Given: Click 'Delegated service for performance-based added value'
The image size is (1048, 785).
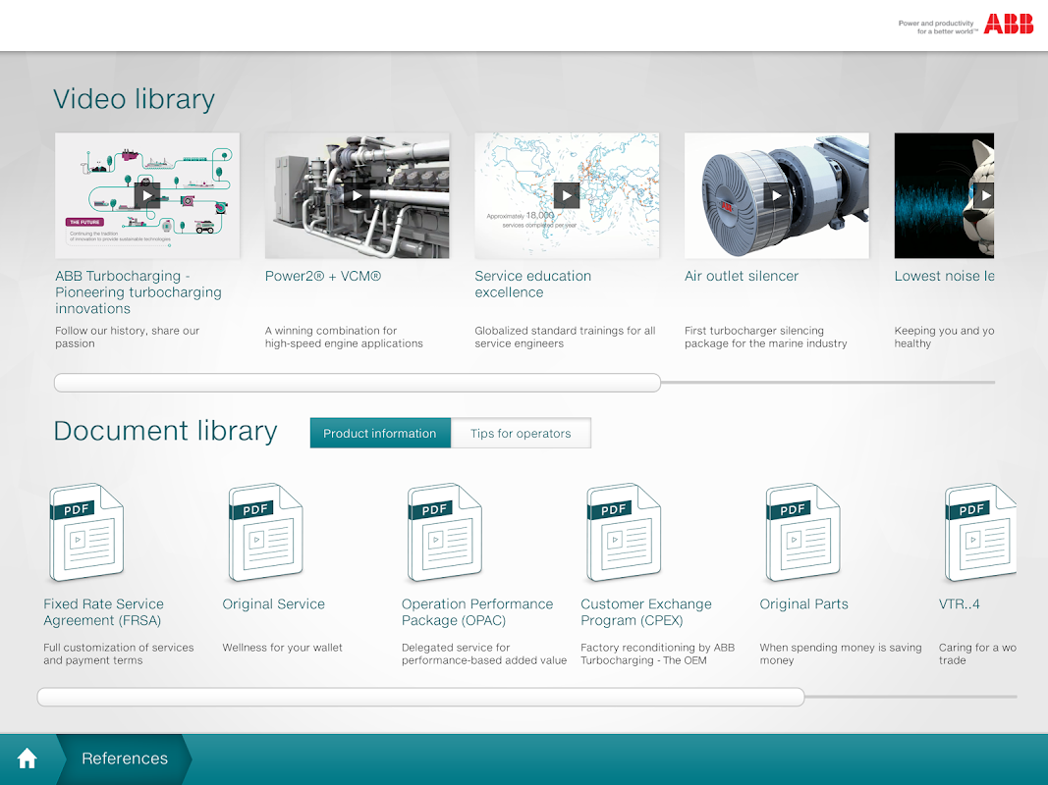Looking at the screenshot, I should click(x=484, y=654).
